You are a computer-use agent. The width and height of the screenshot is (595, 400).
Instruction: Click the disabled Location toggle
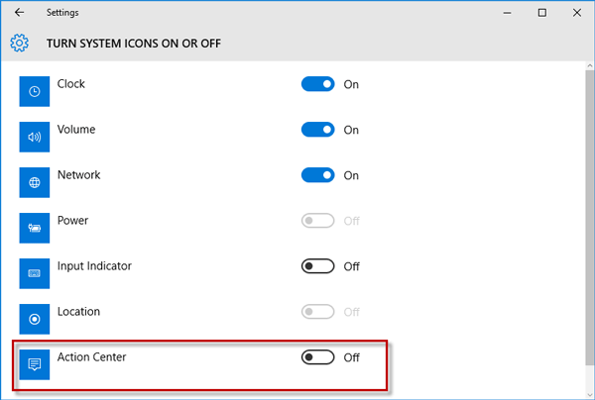[318, 312]
